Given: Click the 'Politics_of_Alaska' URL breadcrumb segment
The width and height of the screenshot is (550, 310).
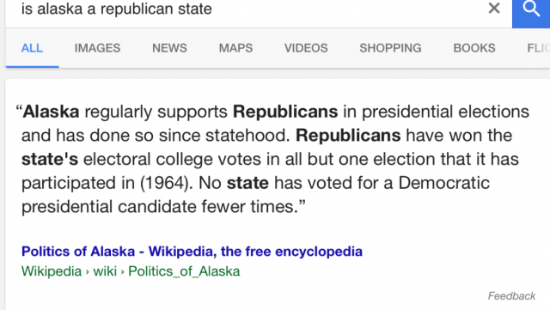Looking at the screenshot, I should 184,271.
